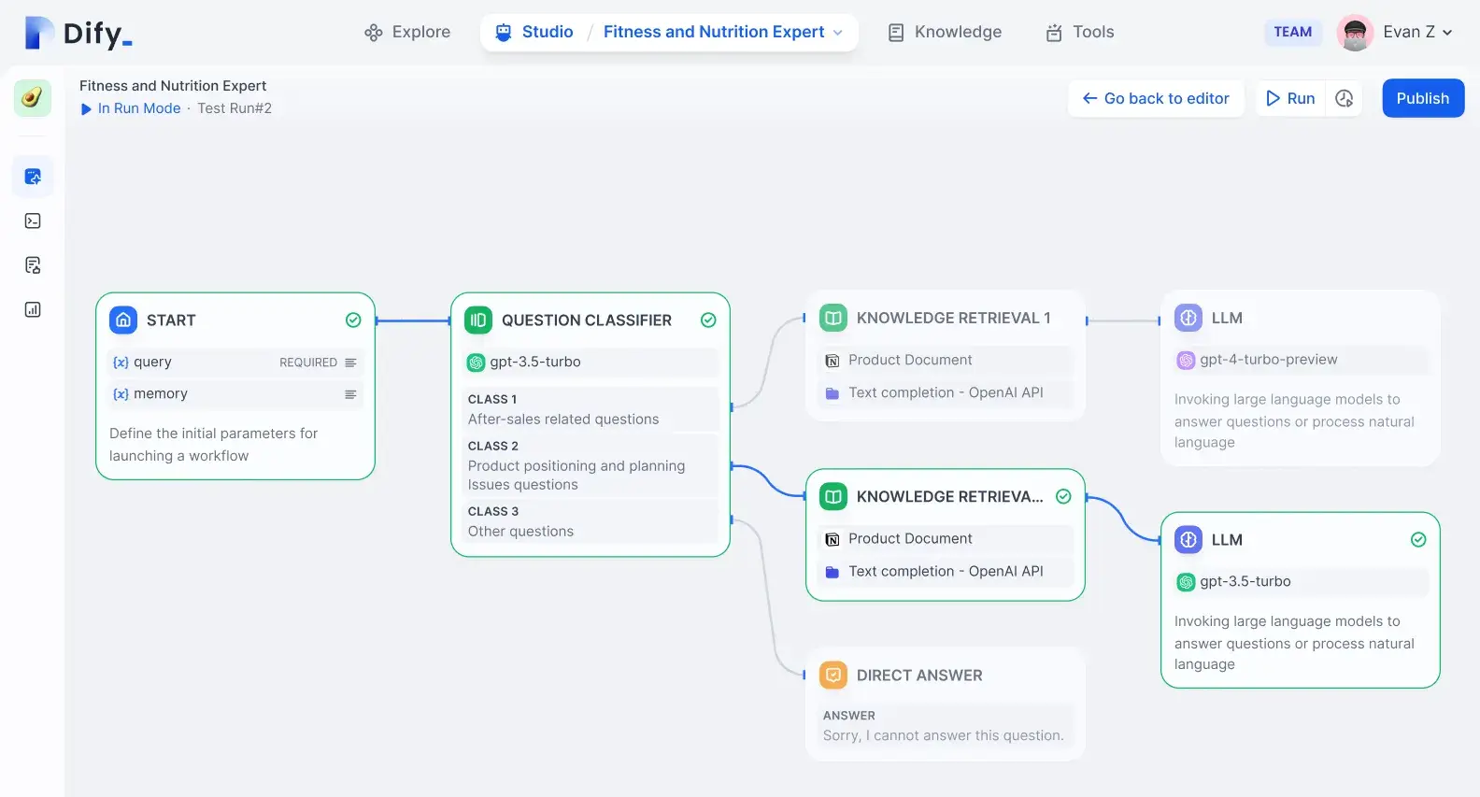The width and height of the screenshot is (1480, 797).
Task: Select CLASS 3 Other questions entry
Action: [x=589, y=522]
